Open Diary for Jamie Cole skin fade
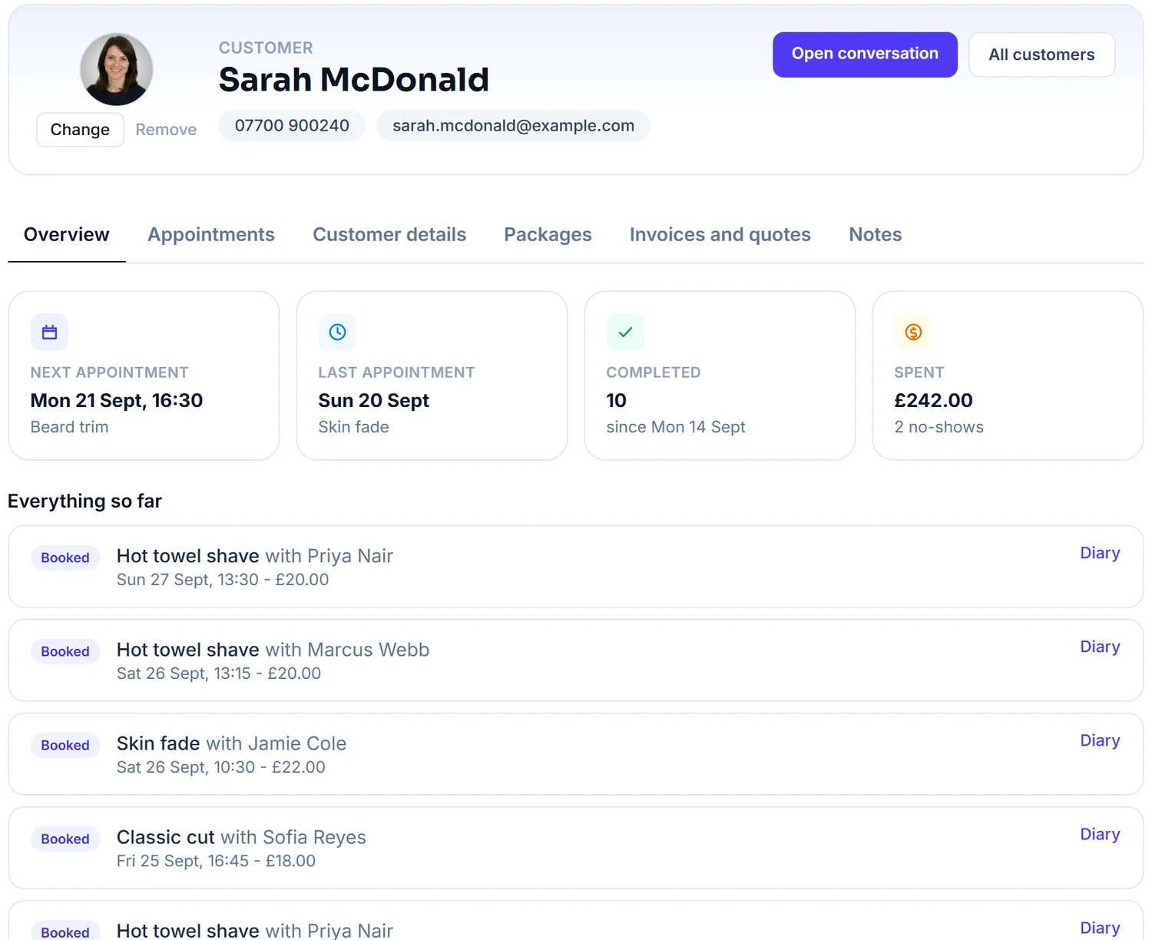Image resolution: width=1152 pixels, height=940 pixels. (x=1100, y=740)
